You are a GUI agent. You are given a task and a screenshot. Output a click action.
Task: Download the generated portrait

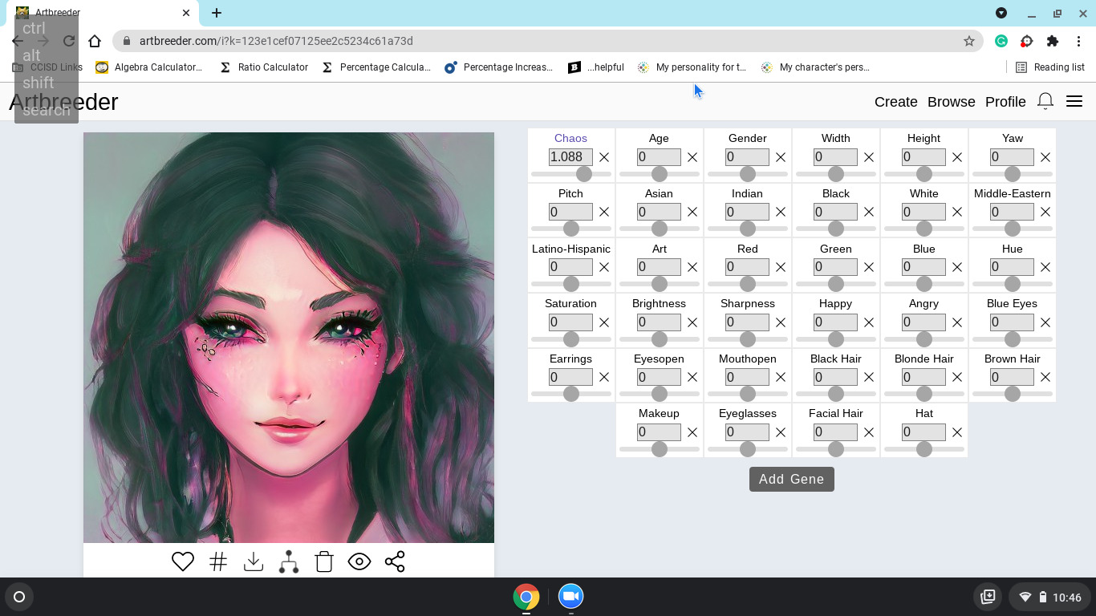[x=254, y=561]
